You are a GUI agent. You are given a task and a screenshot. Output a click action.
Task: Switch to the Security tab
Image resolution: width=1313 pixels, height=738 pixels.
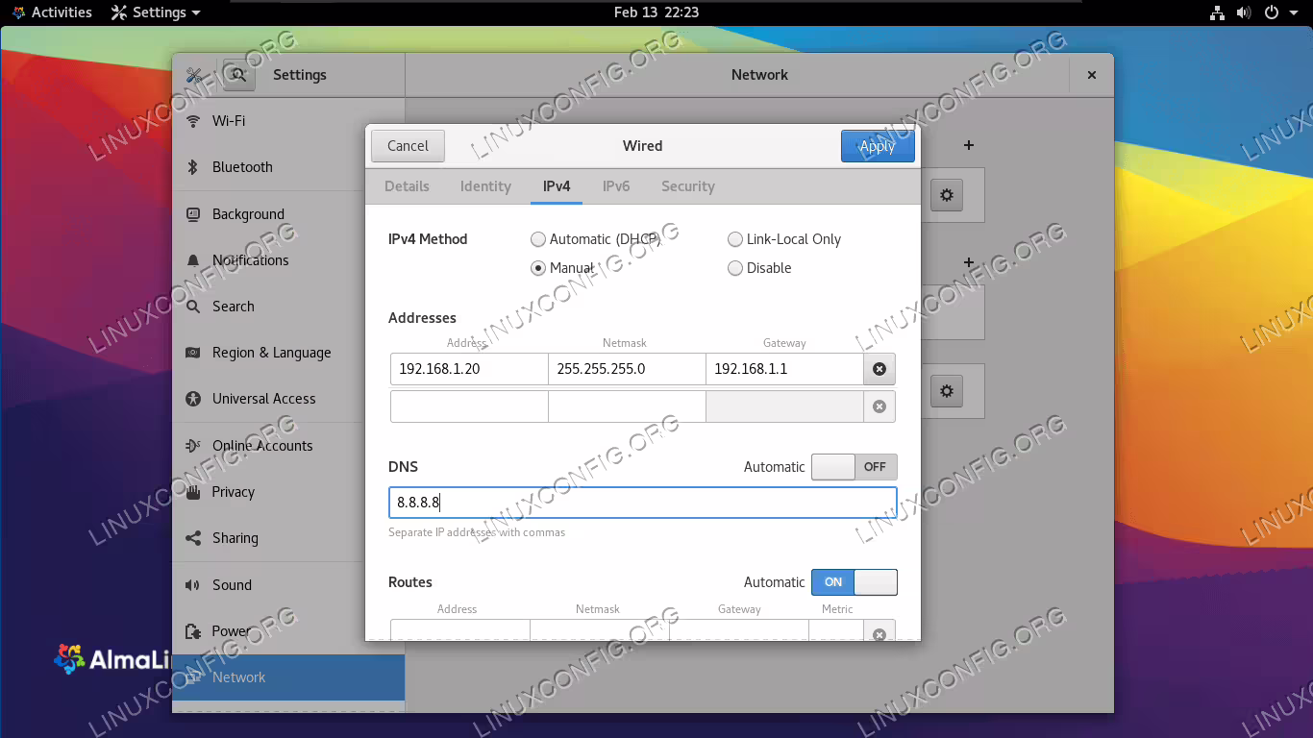pyautogui.click(x=688, y=186)
